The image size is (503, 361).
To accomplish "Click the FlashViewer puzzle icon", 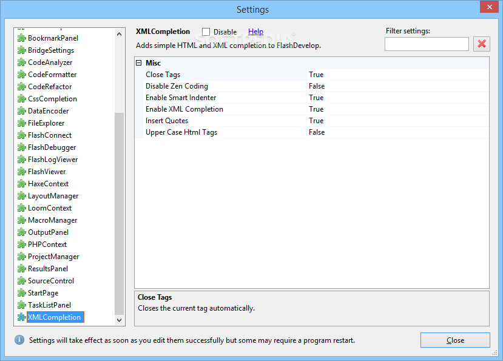I will coord(21,172).
